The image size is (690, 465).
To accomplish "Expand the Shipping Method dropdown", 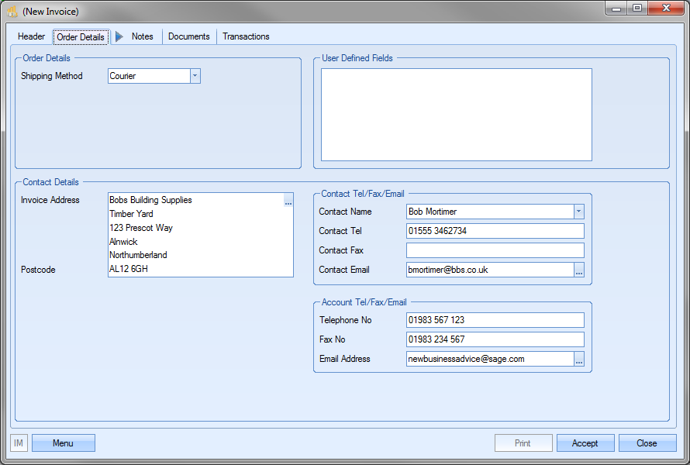I will tap(195, 76).
